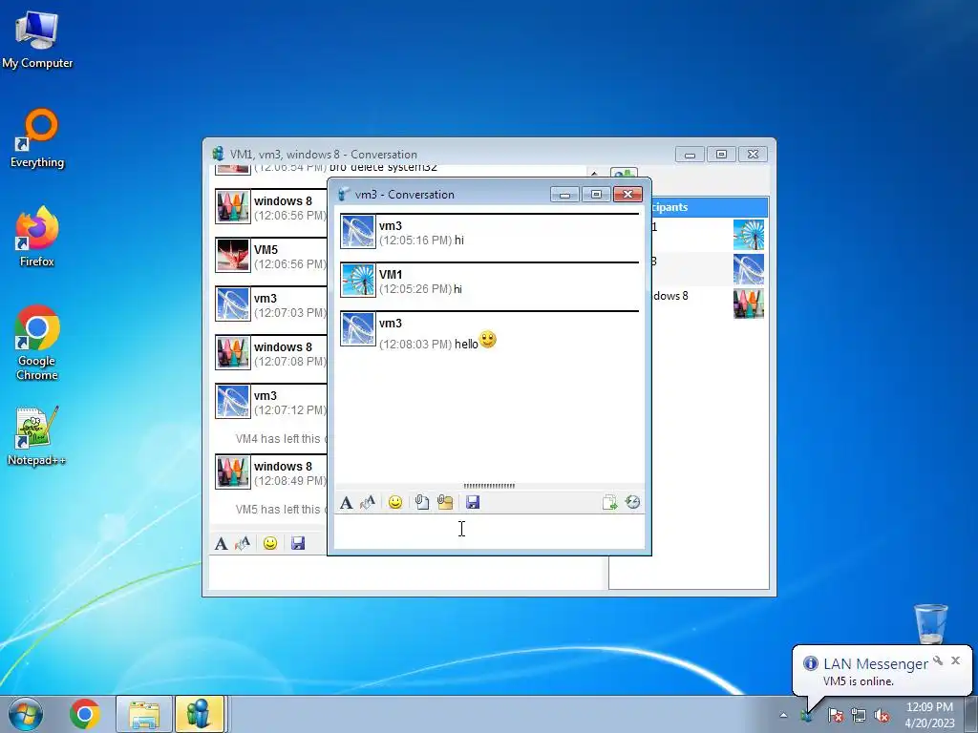Click network tray icon
This screenshot has height=733, width=978.
point(859,716)
